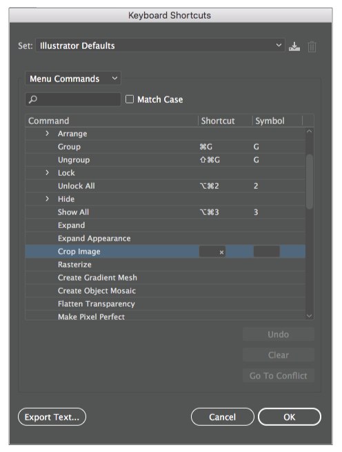Click the Export Text button

(52, 417)
